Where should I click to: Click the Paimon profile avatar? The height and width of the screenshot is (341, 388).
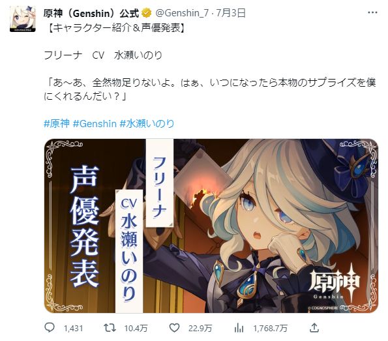coord(23,19)
